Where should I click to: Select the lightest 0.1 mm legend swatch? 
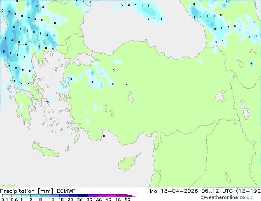click(x=7, y=196)
